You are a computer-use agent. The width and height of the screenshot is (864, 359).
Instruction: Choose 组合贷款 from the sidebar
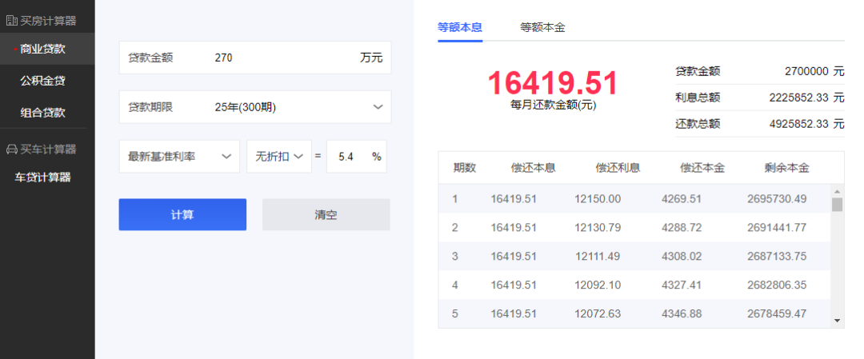pos(42,113)
